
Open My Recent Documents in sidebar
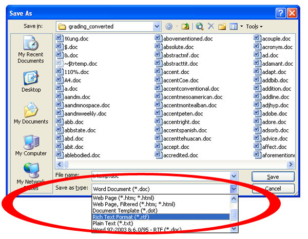coord(31,50)
